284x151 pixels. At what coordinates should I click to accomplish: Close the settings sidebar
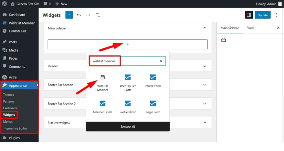pyautogui.click(x=278, y=28)
